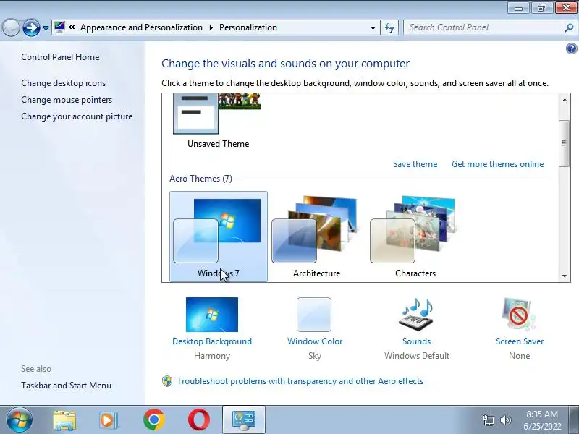579x434 pixels.
Task: Click the Refresh button beside address bar
Action: [x=389, y=27]
